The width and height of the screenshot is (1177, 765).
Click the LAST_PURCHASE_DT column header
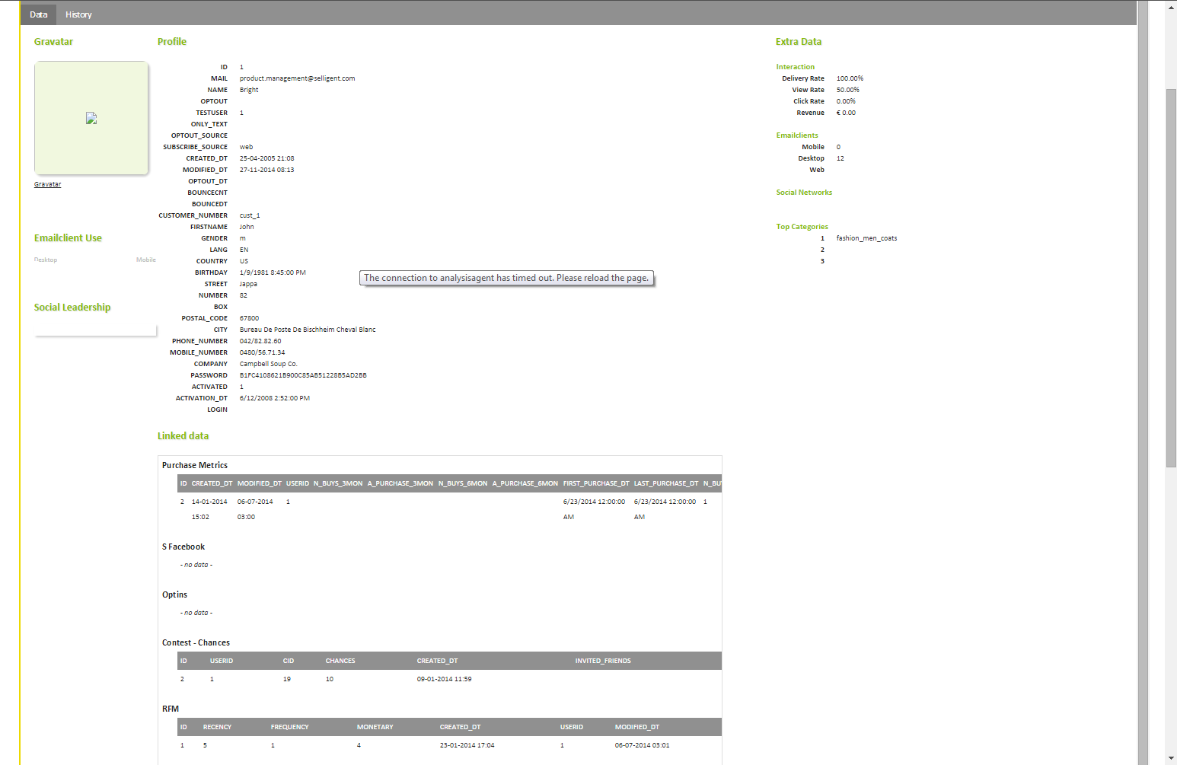tap(665, 483)
